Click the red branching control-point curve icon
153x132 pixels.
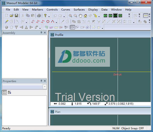pos(38,22)
